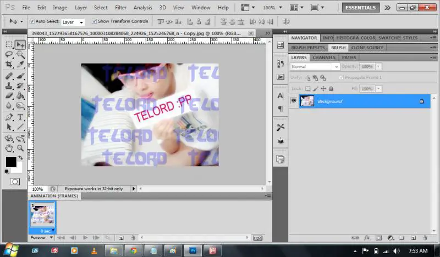
Task: Select the Dodge tool
Action: pyautogui.click(x=20, y=105)
